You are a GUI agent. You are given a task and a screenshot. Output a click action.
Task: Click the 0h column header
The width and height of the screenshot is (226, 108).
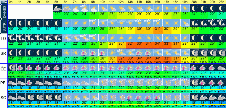coord(11,2)
